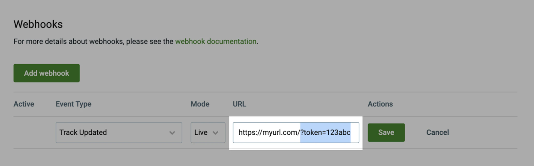Viewport: 534px width, 166px height.
Task: Open the webhook documentation link
Action: (x=216, y=41)
